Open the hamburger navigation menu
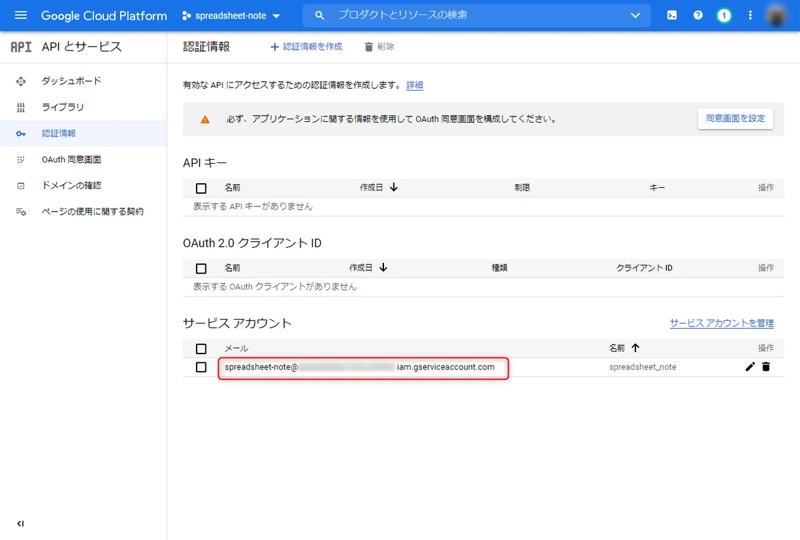The width and height of the screenshot is (800, 540). click(21, 15)
